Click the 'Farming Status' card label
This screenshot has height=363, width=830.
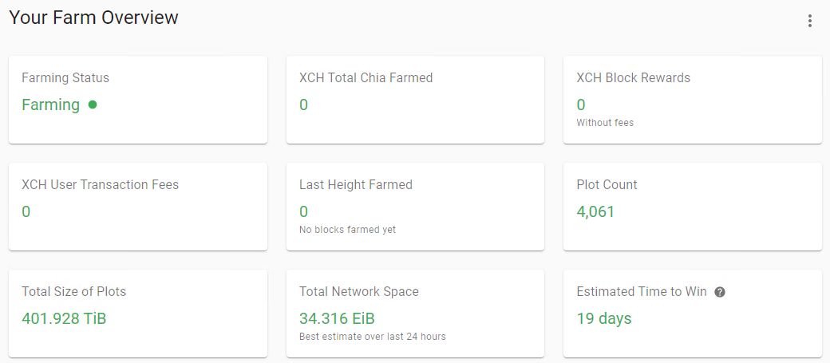point(65,78)
